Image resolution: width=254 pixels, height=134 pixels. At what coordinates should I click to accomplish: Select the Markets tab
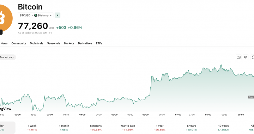click(69, 43)
